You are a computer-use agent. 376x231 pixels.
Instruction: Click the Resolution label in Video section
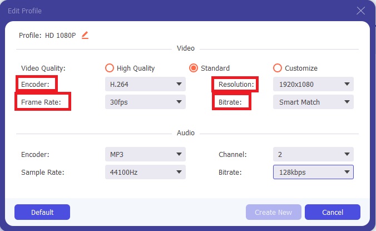[236, 85]
